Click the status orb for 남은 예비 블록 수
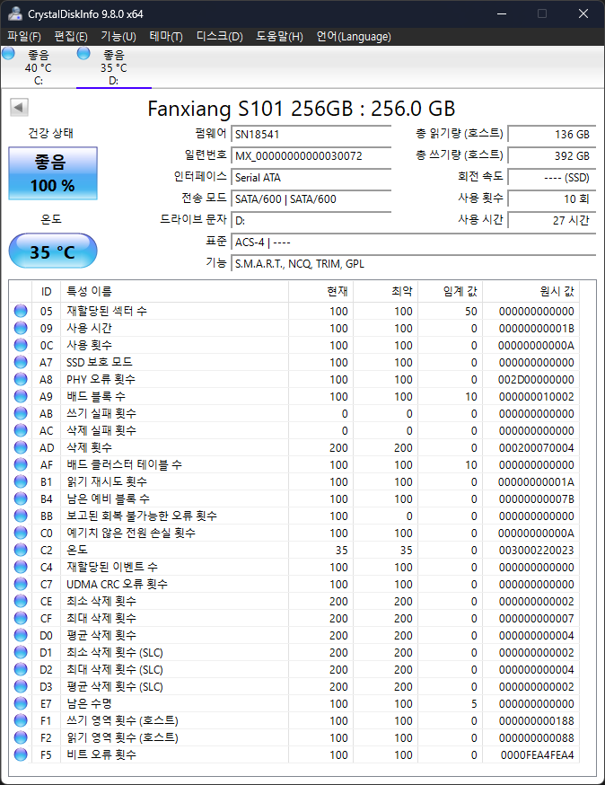This screenshot has width=605, height=785. coord(21,498)
